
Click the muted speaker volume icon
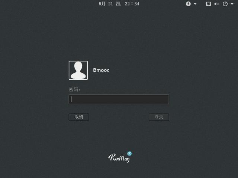(x=217, y=4)
